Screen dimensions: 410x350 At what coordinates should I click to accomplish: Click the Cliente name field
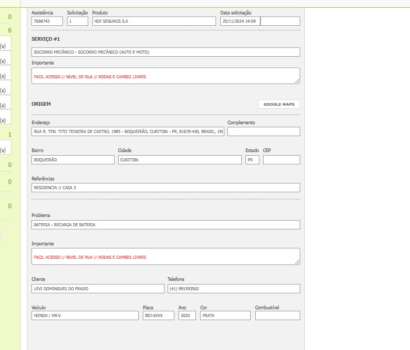point(97,289)
